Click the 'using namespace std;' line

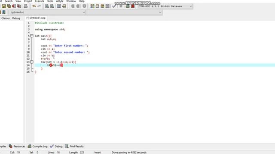point(50,30)
